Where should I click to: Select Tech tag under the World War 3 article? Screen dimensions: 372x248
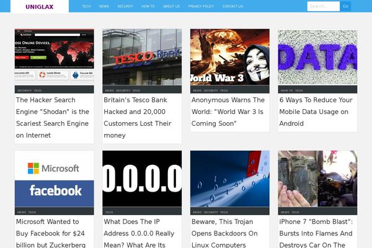point(224,91)
